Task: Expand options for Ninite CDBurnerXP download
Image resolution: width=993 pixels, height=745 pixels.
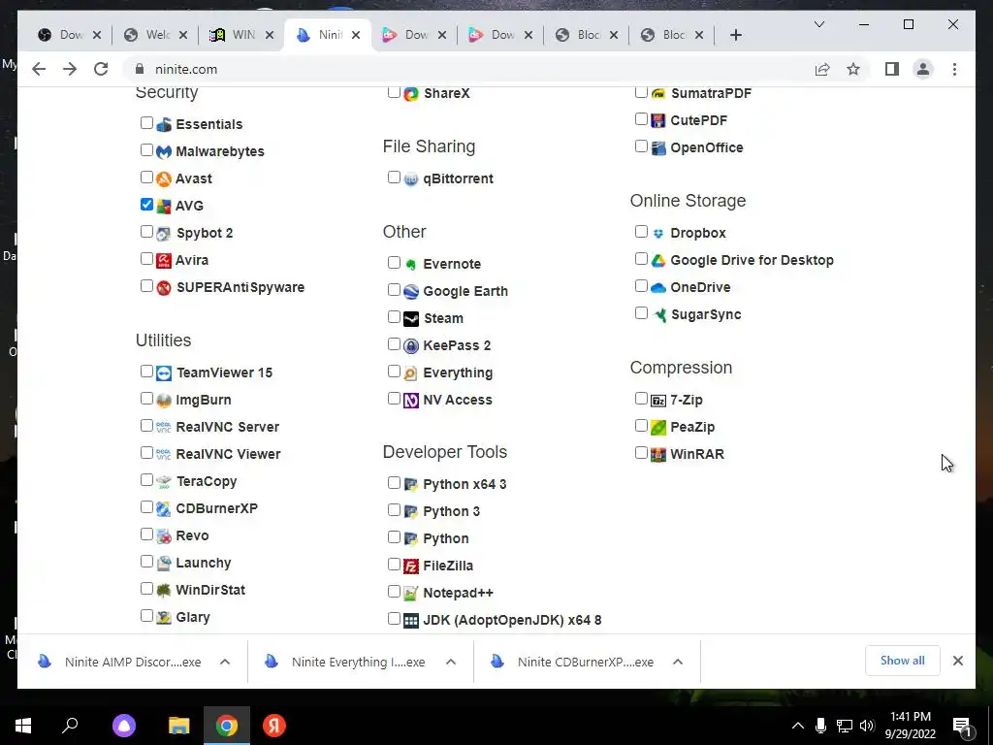Action: click(678, 662)
